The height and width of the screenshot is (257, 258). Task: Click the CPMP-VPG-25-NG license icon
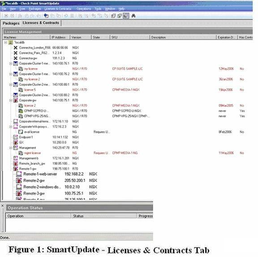tap(21, 116)
